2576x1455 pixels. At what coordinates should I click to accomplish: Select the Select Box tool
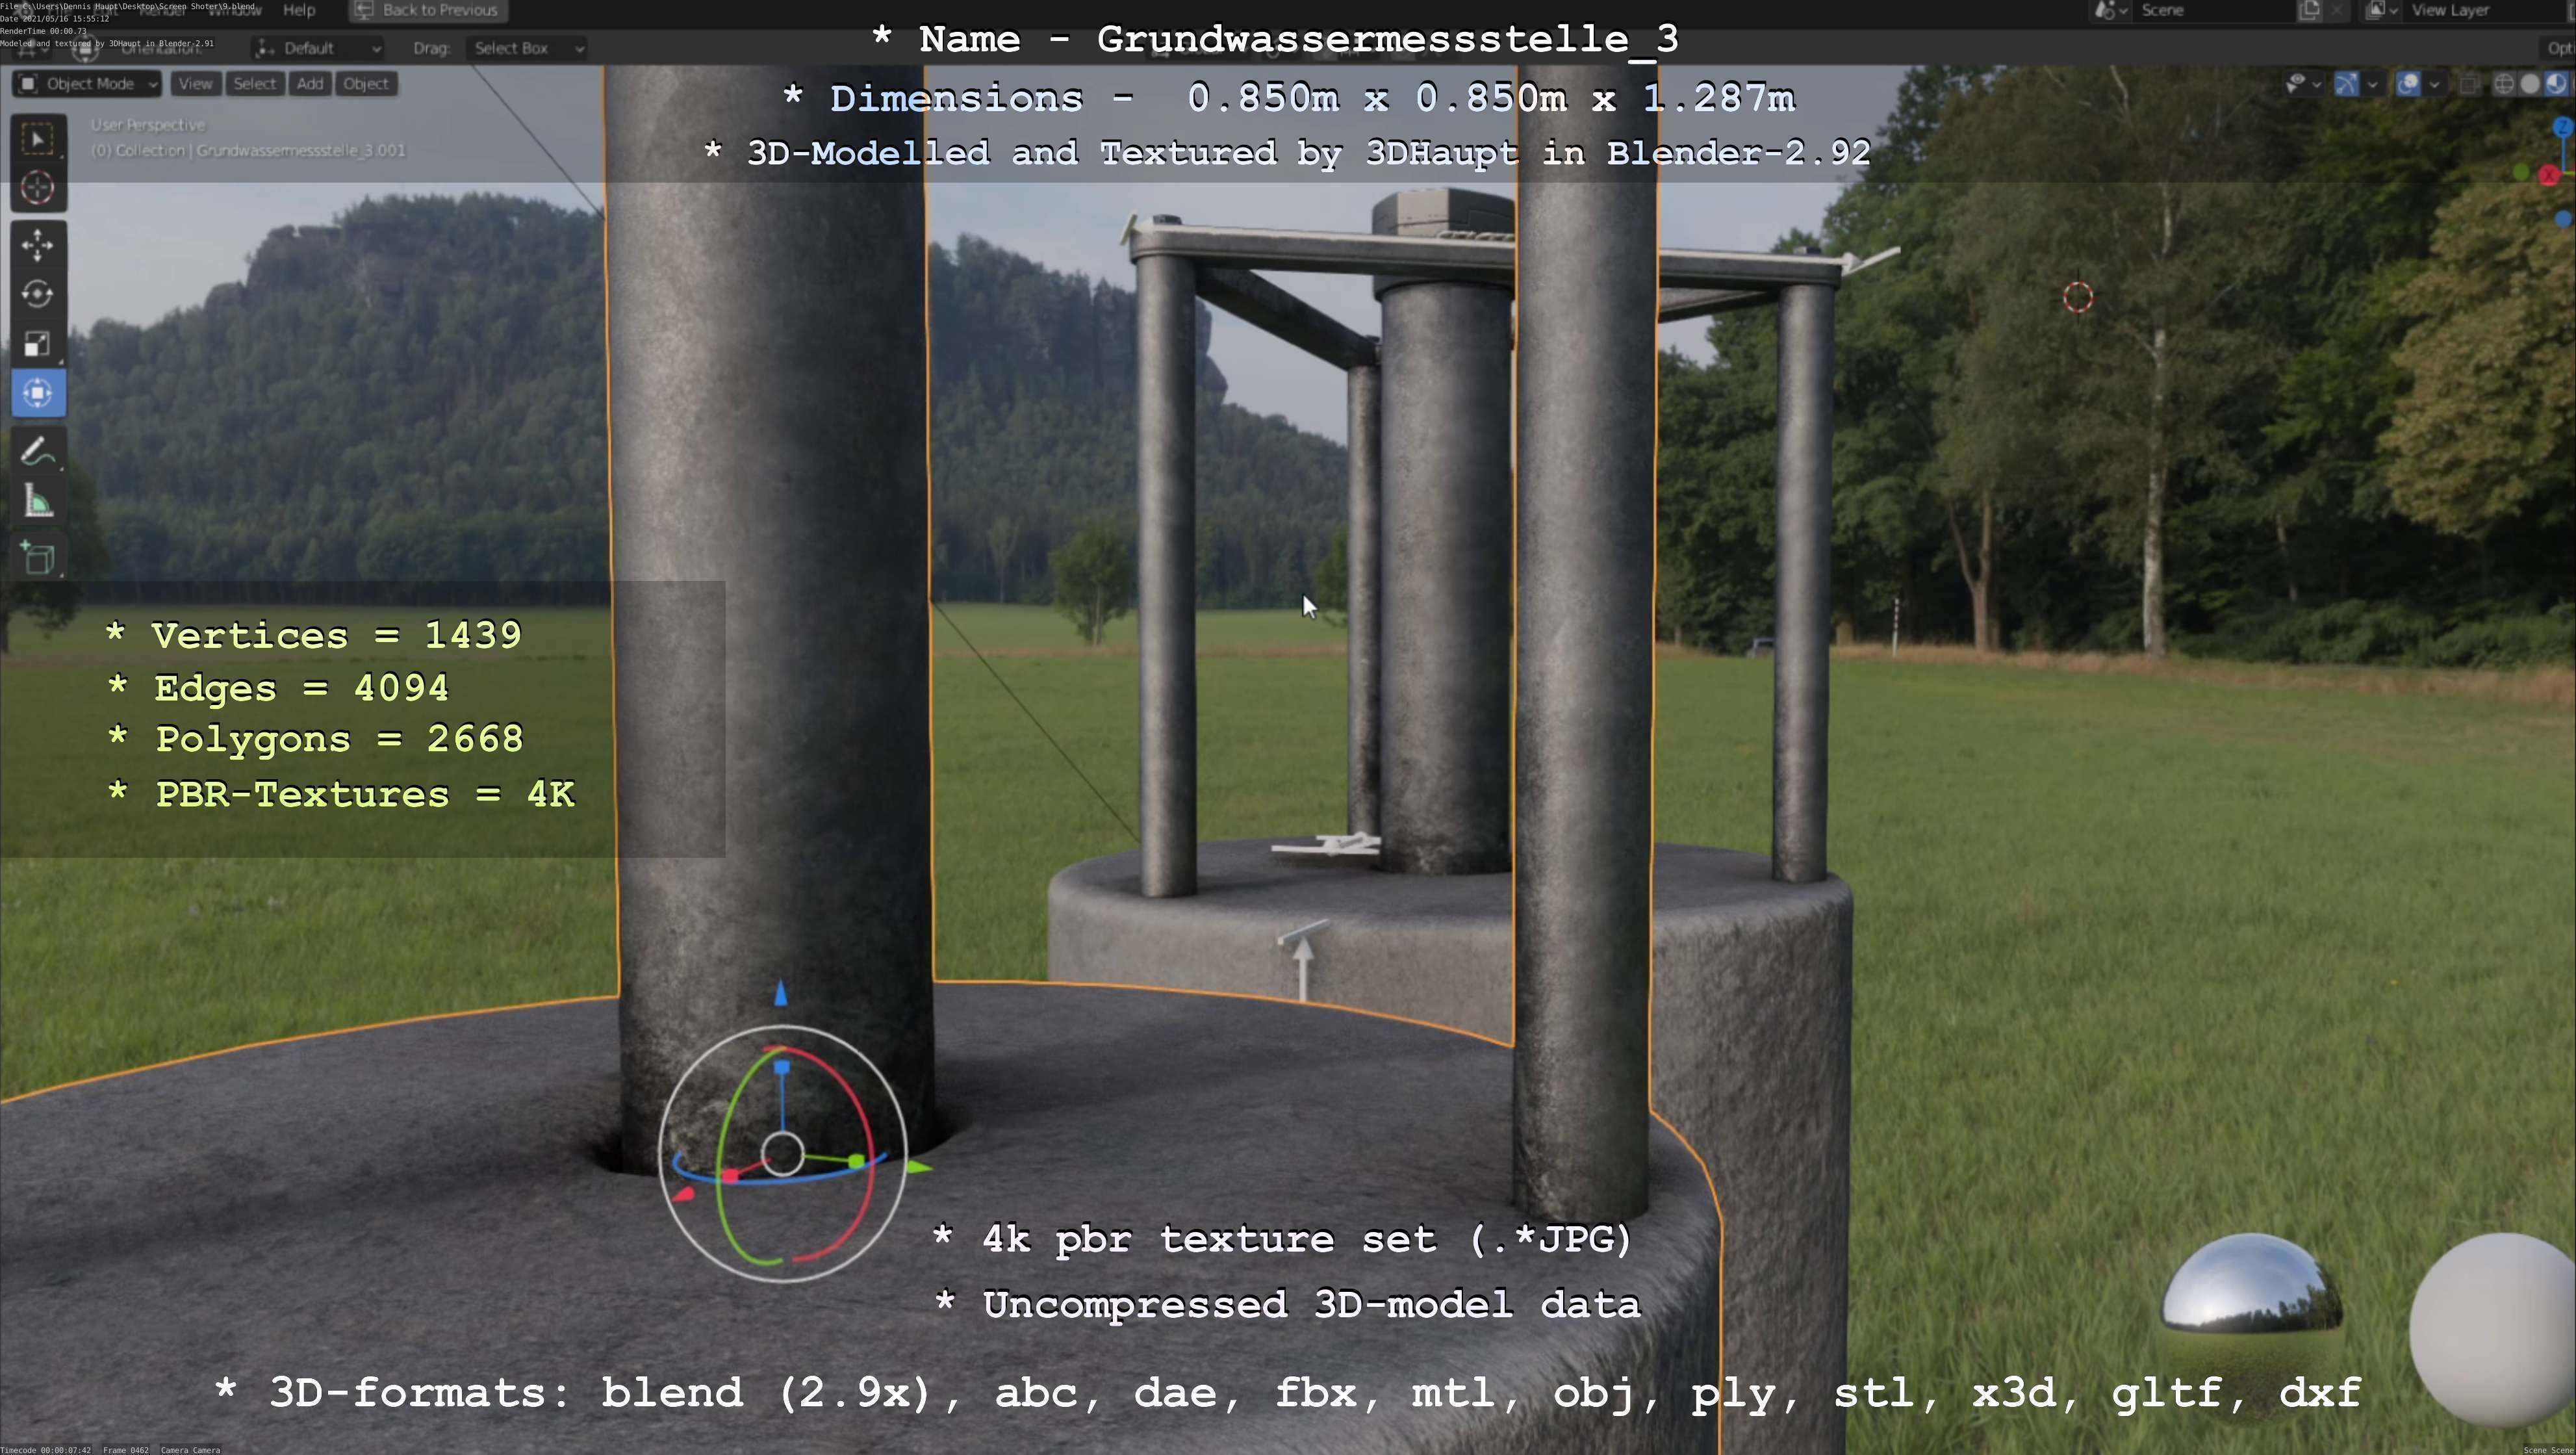pyautogui.click(x=38, y=139)
